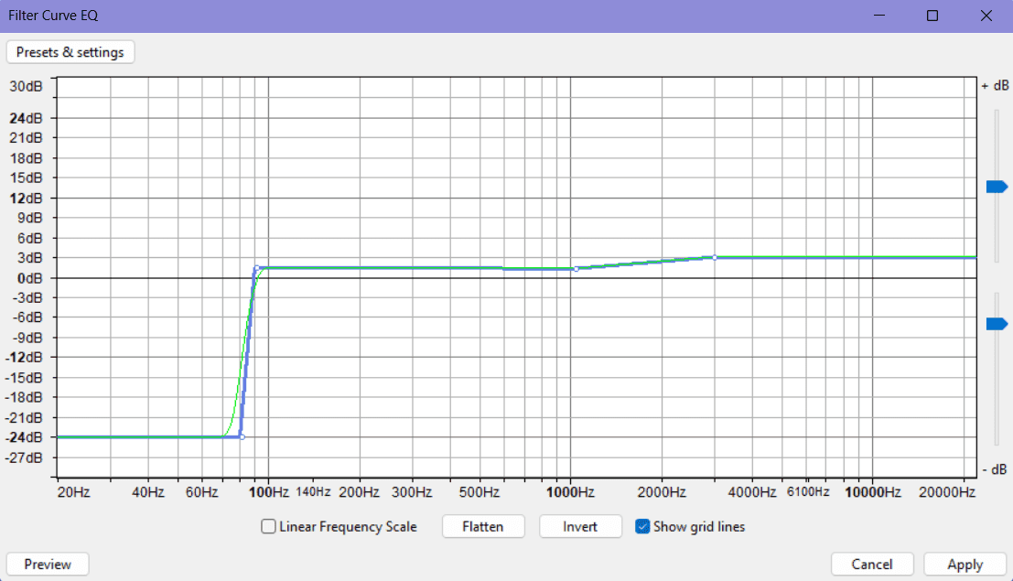Screen dimensions: 1013x581
Task: Apply the filter curve
Action: point(965,565)
